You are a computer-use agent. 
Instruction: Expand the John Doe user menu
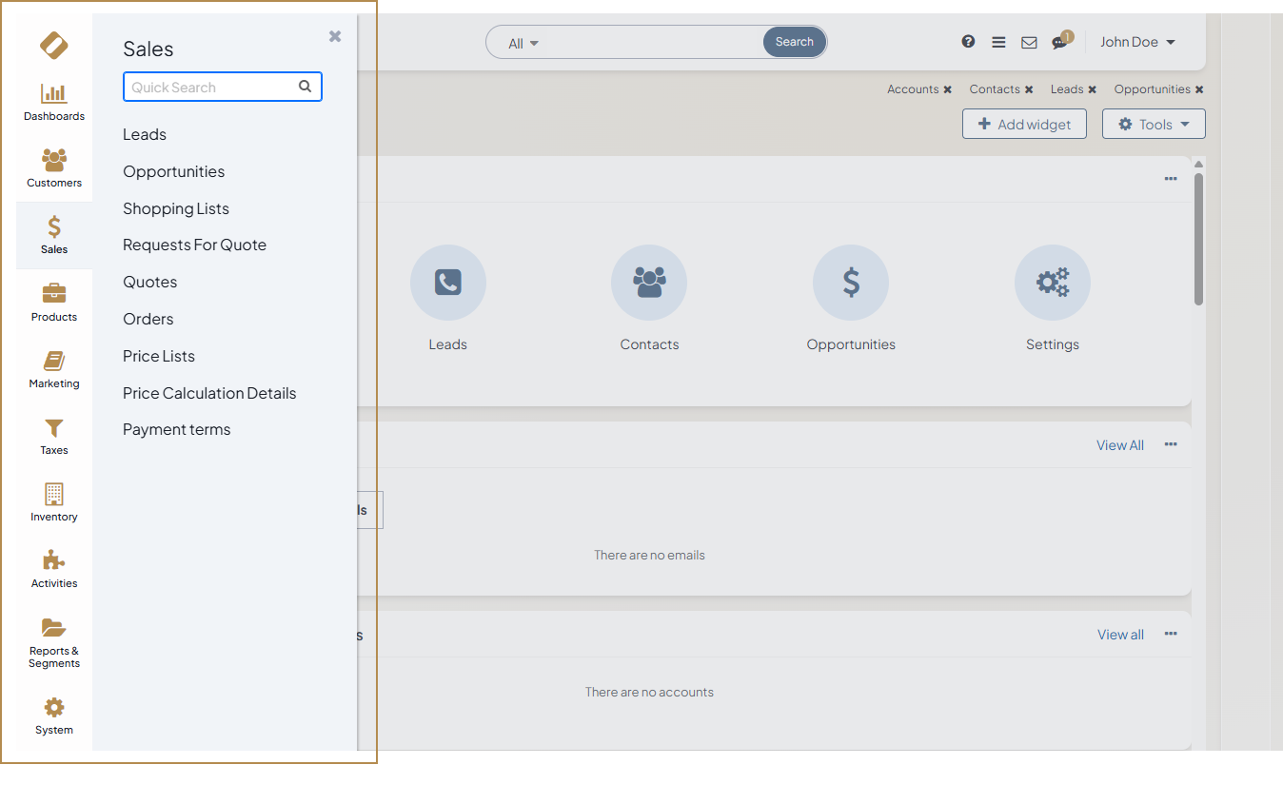1138,42
